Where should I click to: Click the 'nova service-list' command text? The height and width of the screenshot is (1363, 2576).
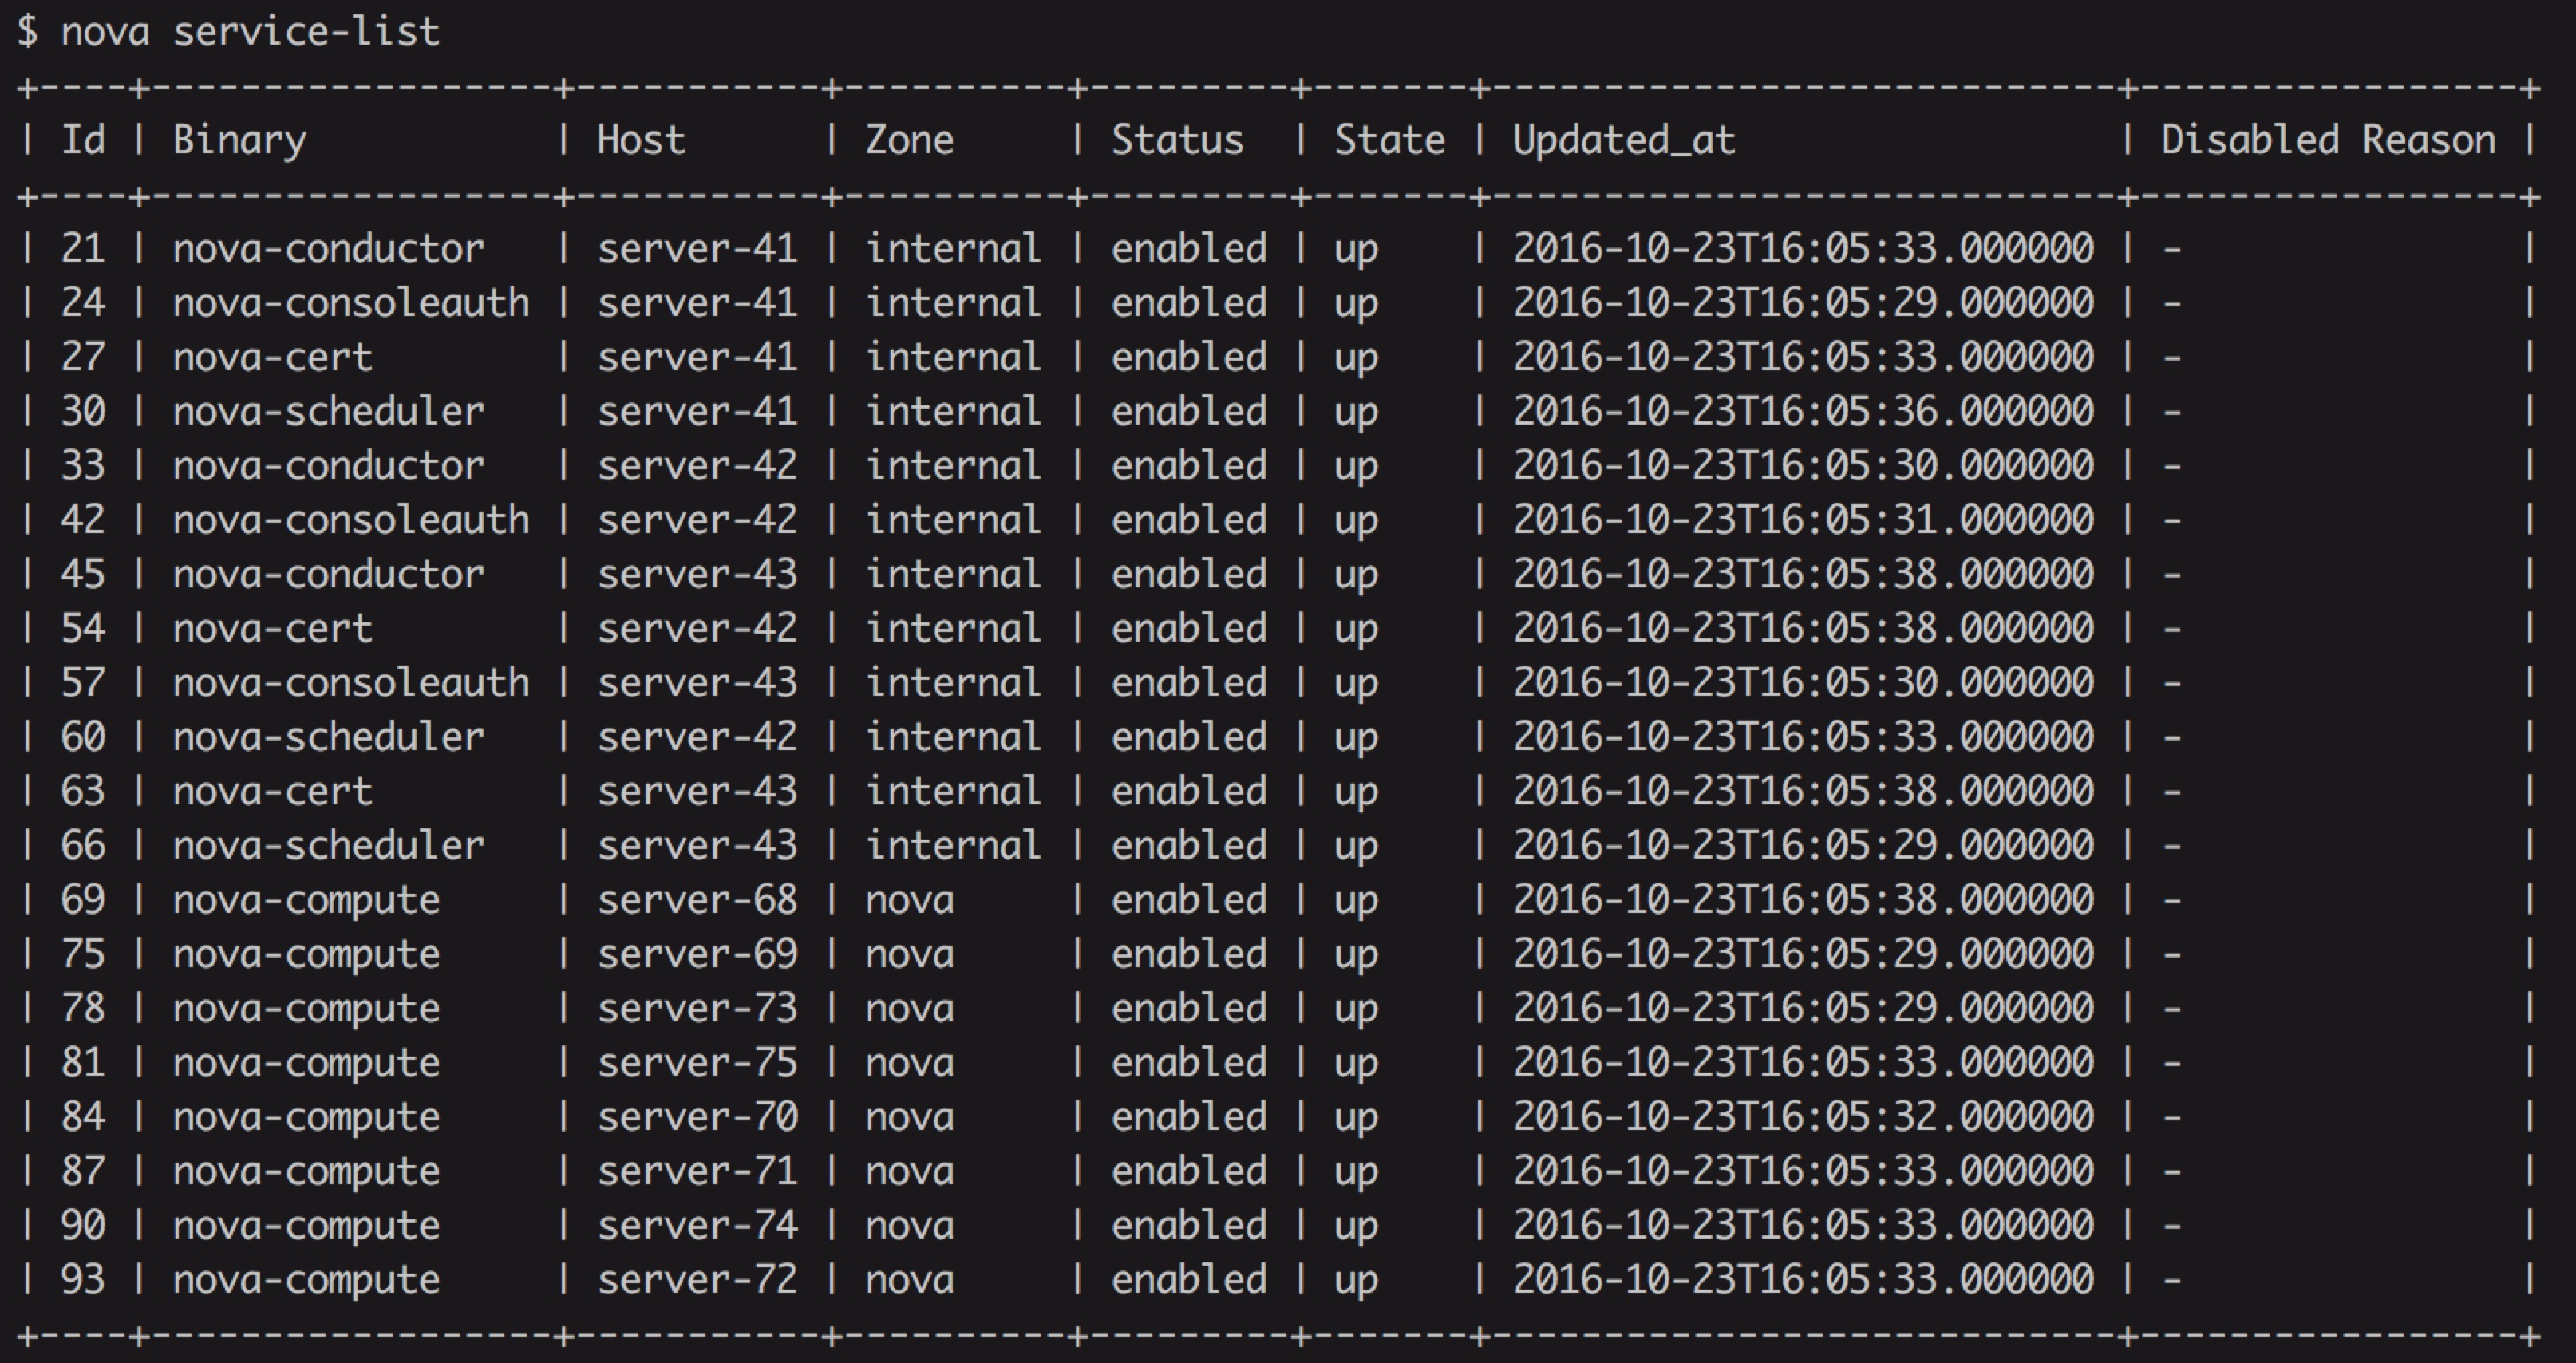tap(250, 32)
